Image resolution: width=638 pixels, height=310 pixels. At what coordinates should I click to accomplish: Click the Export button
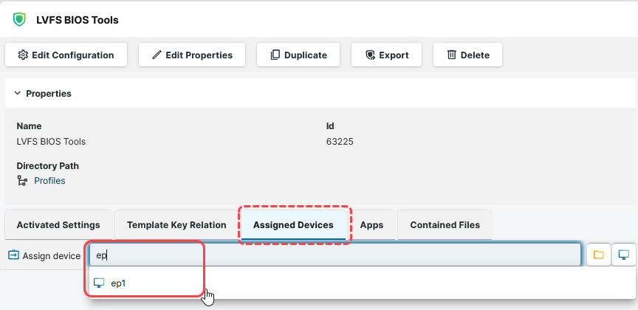coord(387,55)
